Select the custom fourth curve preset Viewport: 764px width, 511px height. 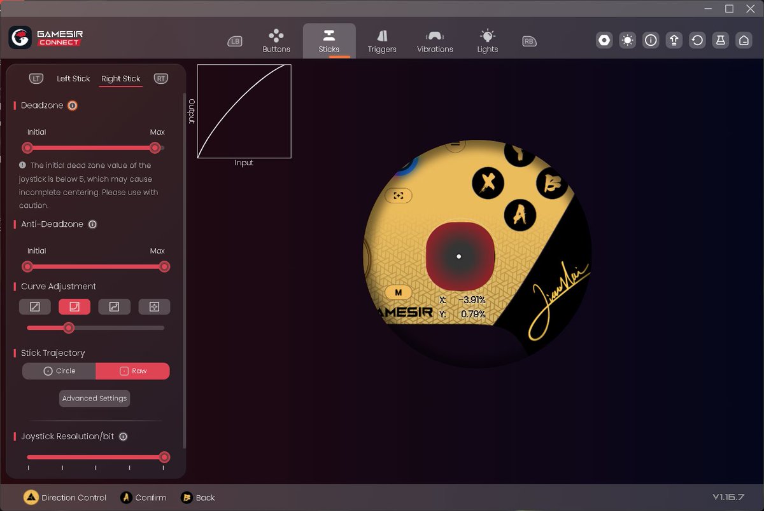154,307
